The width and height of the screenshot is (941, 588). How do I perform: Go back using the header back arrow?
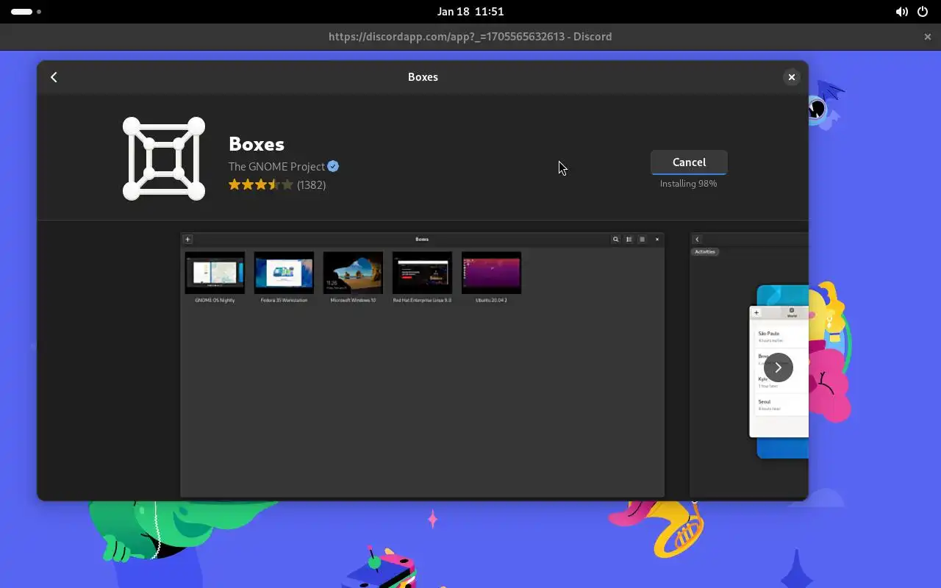54,77
